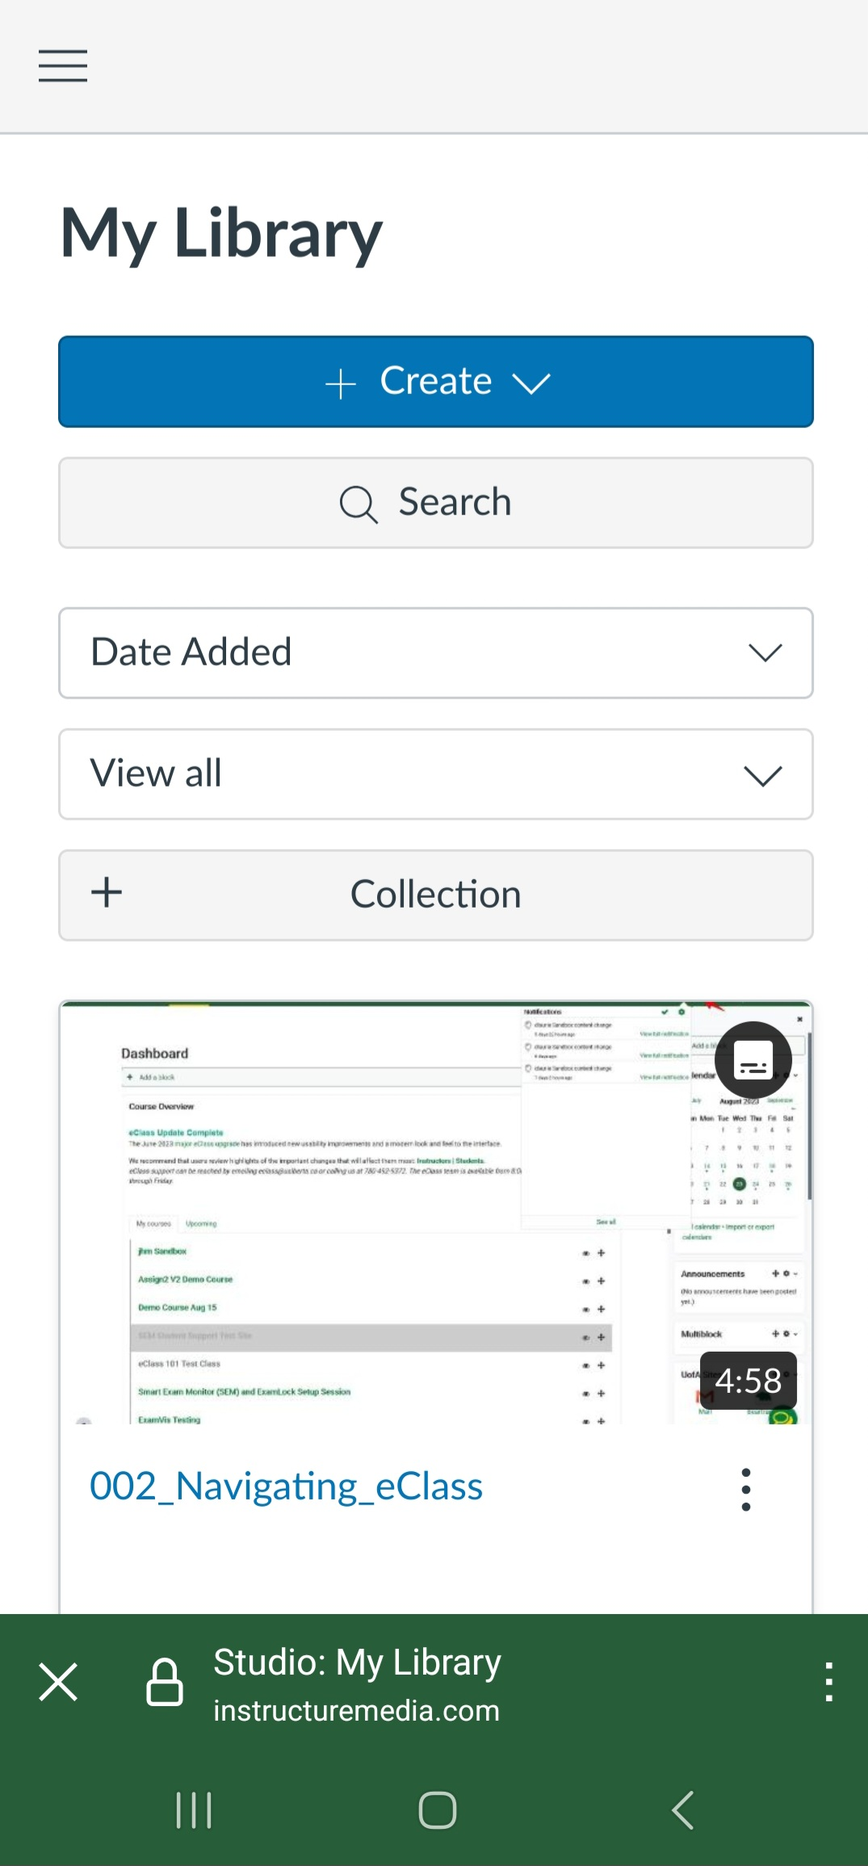Click the My Library heading

(x=221, y=233)
